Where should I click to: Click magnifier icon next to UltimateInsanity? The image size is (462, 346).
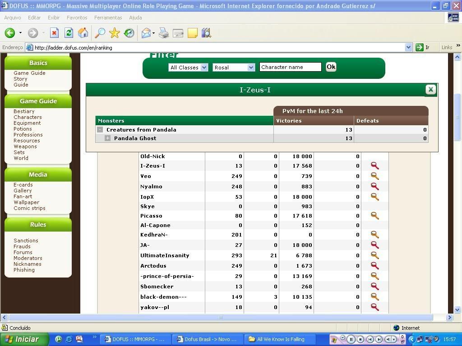coord(374,255)
